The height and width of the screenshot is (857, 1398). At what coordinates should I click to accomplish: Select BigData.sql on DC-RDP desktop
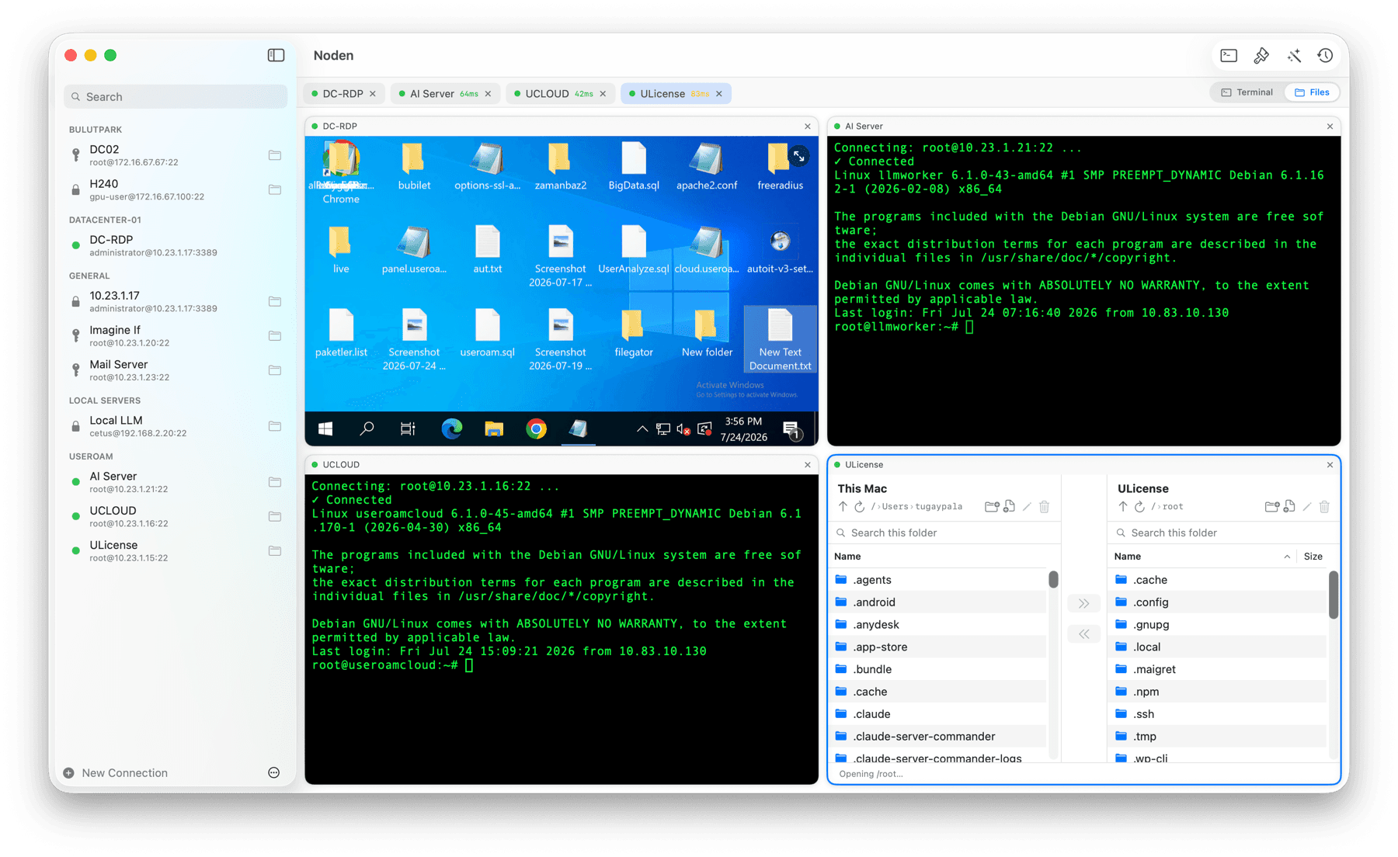[x=634, y=168]
